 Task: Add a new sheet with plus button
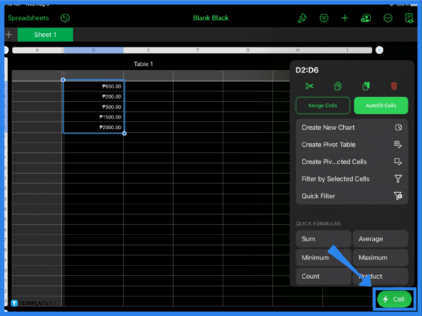pyautogui.click(x=9, y=35)
